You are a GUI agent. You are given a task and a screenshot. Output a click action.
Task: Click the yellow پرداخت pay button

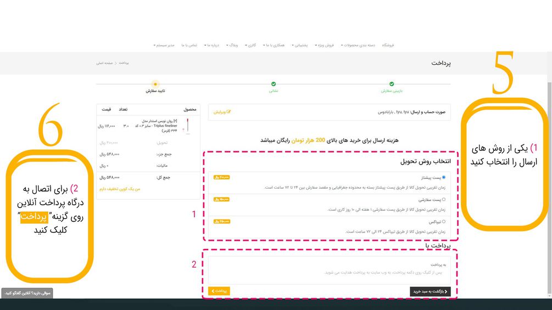click(219, 291)
